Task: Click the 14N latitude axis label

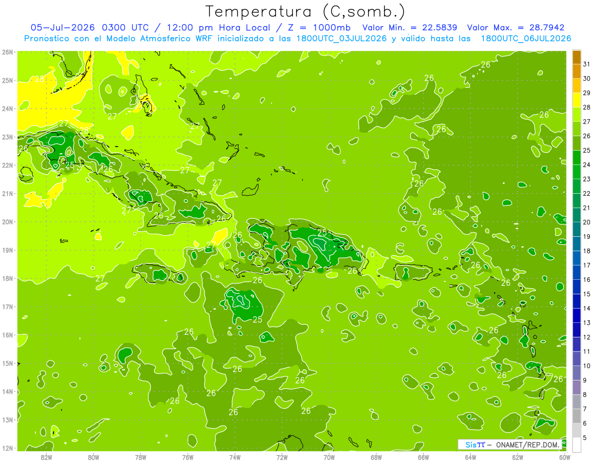Action: click(7, 391)
